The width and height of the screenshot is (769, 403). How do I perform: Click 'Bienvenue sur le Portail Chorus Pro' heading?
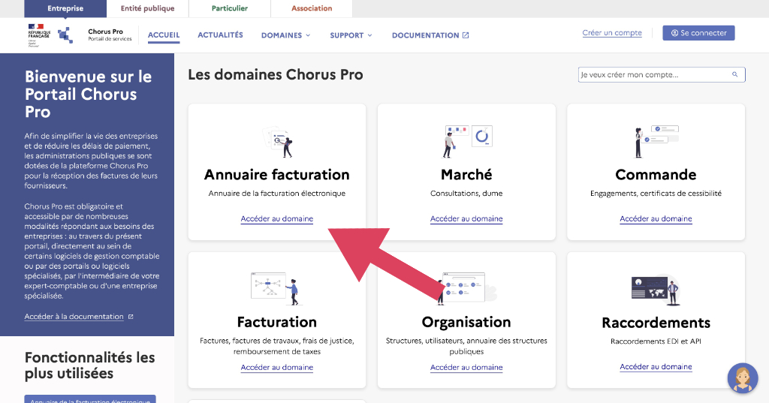[x=89, y=94]
